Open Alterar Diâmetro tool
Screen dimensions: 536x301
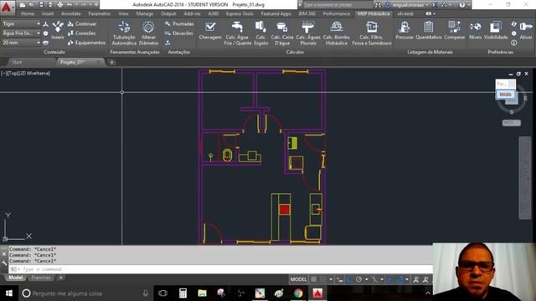[148, 33]
